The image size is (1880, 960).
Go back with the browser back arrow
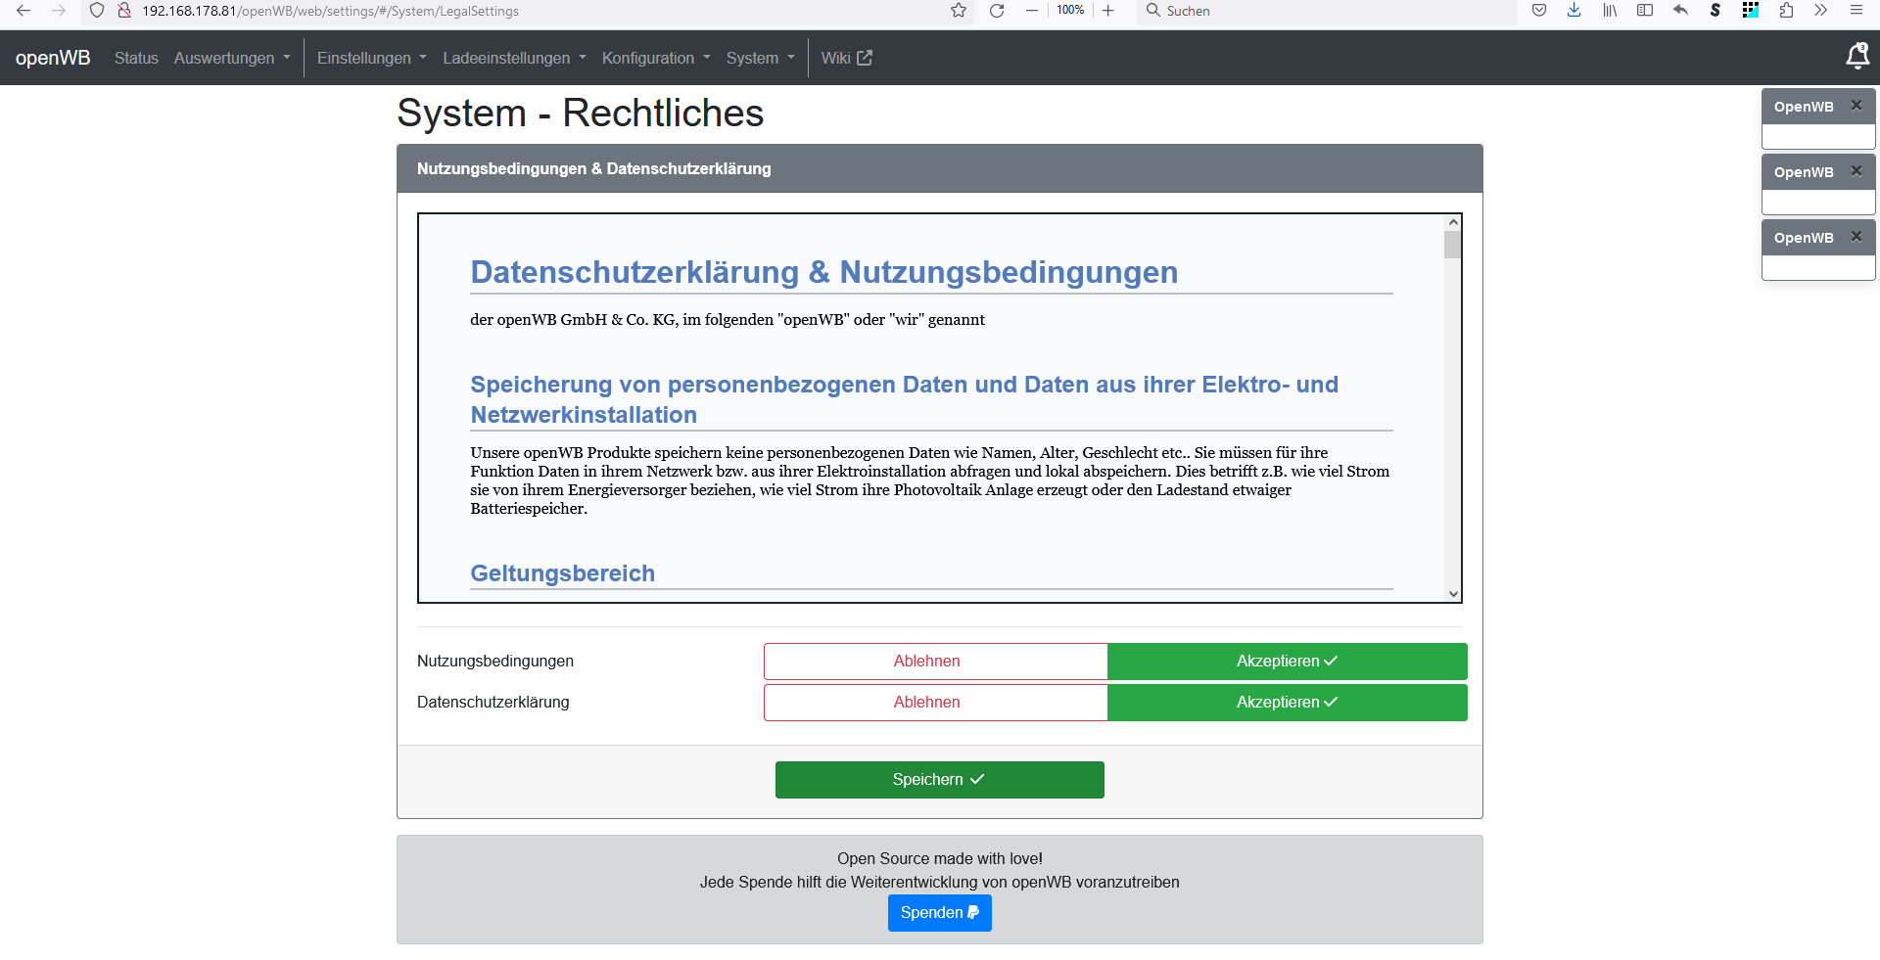coord(23,11)
